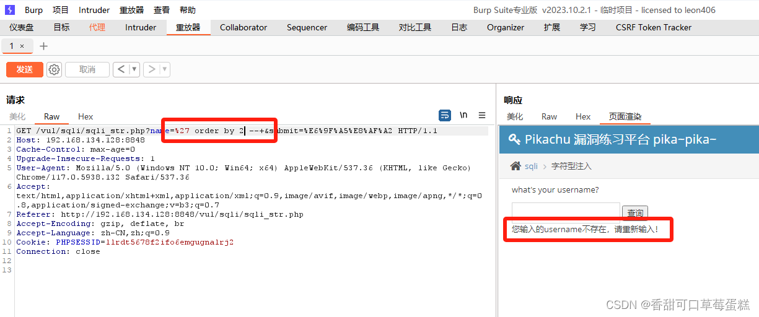Viewport: 759px width, 317px height.
Task: Click the 发送 send button
Action: pyautogui.click(x=25, y=69)
